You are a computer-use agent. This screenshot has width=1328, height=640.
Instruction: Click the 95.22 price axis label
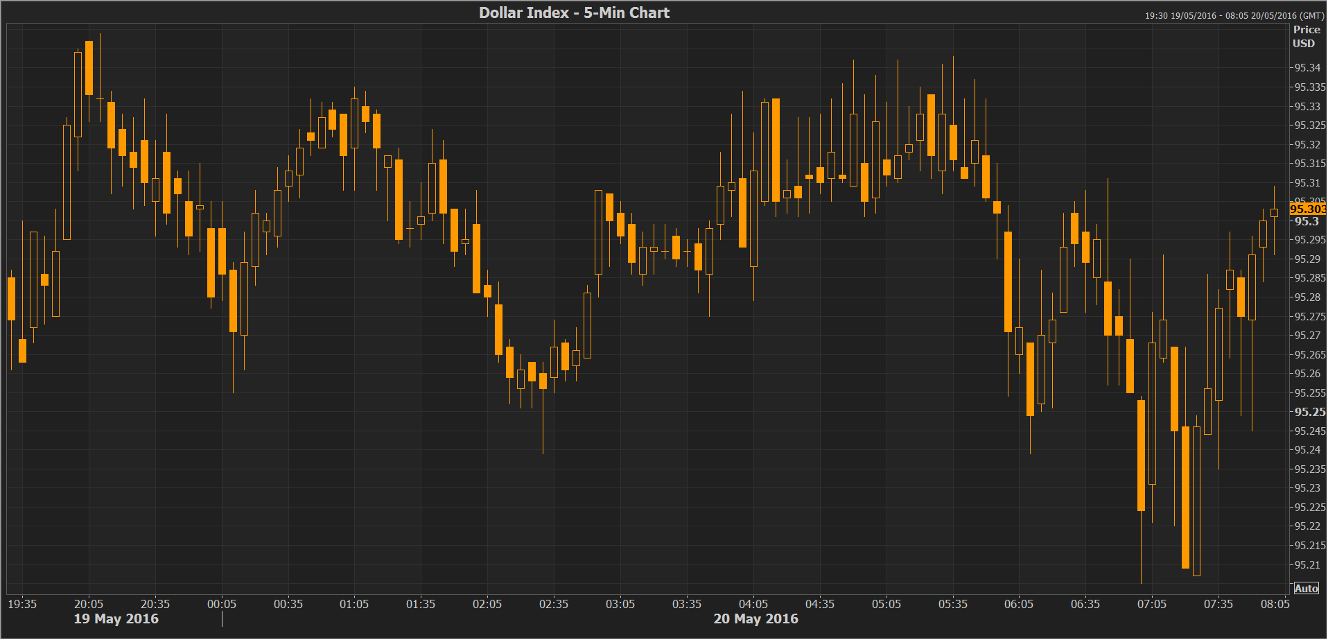click(1307, 526)
